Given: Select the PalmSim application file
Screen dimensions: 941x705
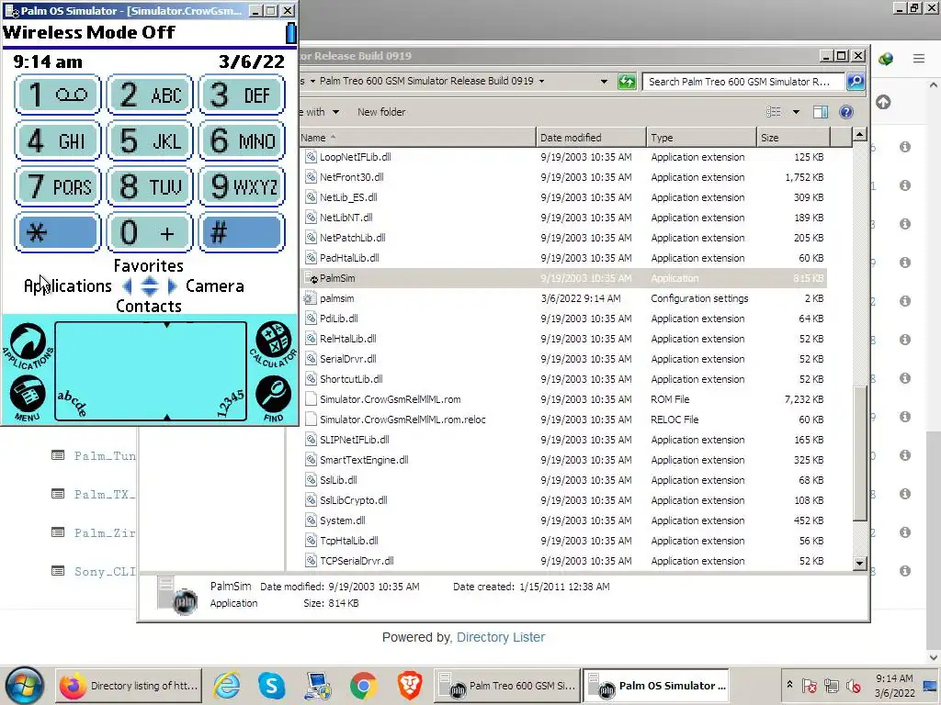Looking at the screenshot, I should pyautogui.click(x=563, y=278).
